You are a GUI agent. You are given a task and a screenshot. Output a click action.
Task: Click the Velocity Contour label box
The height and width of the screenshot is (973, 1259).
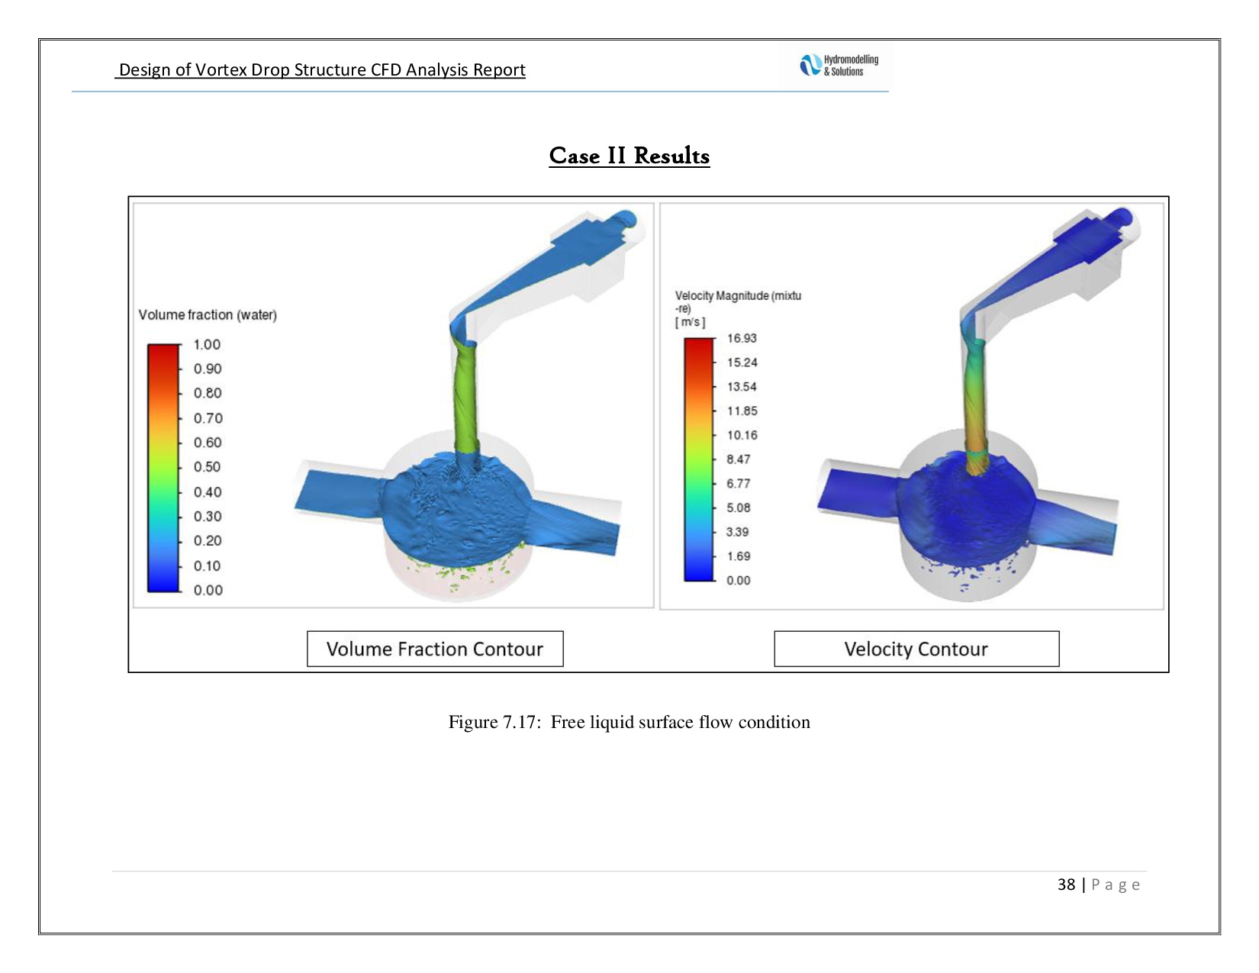(x=916, y=649)
